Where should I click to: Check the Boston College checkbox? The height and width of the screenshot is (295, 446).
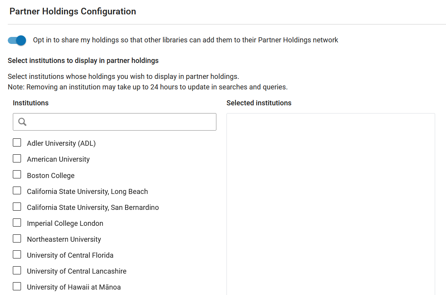pos(17,175)
